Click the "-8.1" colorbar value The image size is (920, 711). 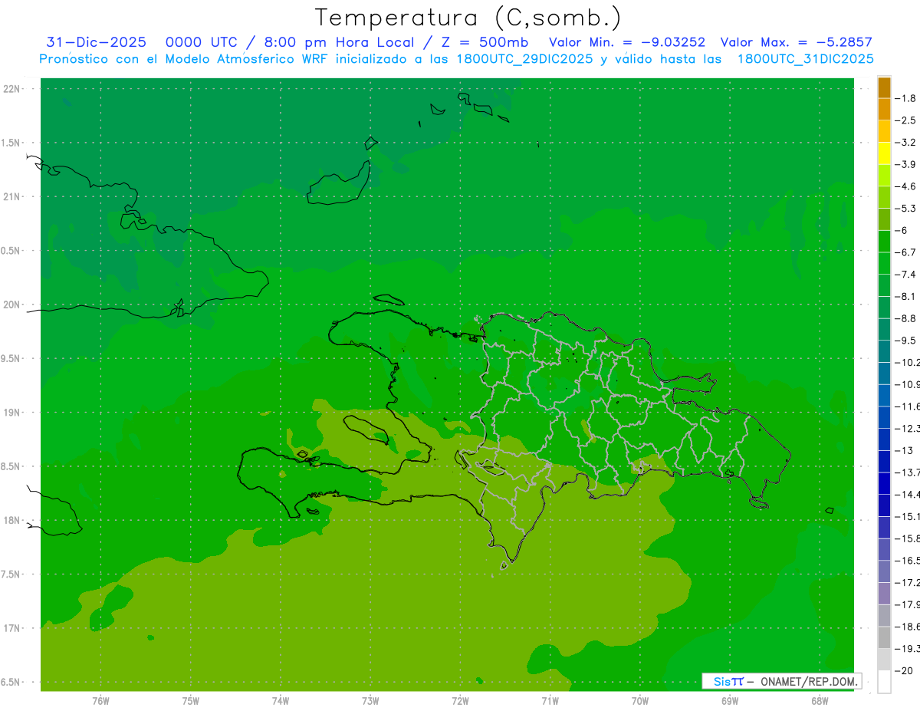(x=905, y=296)
